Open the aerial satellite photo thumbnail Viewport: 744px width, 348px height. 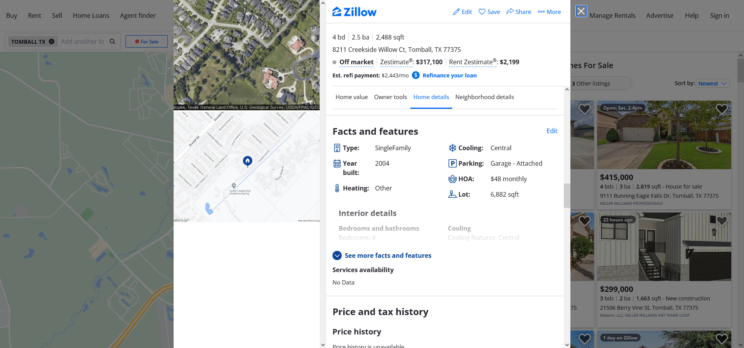tap(246, 54)
